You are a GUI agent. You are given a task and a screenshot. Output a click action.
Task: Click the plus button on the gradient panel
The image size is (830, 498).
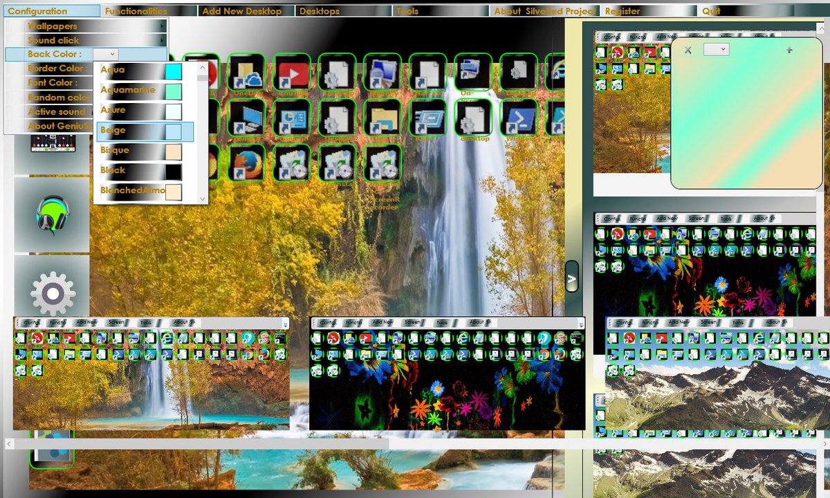click(x=788, y=50)
